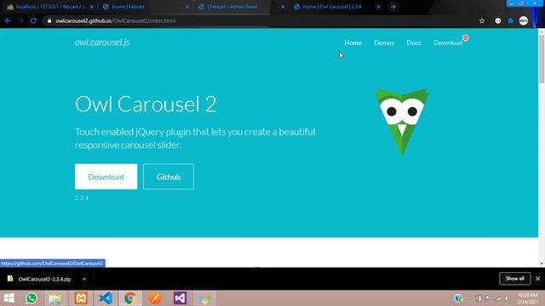Open a new browser tab
Image resolution: width=545 pixels, height=306 pixels.
pyautogui.click(x=393, y=7)
